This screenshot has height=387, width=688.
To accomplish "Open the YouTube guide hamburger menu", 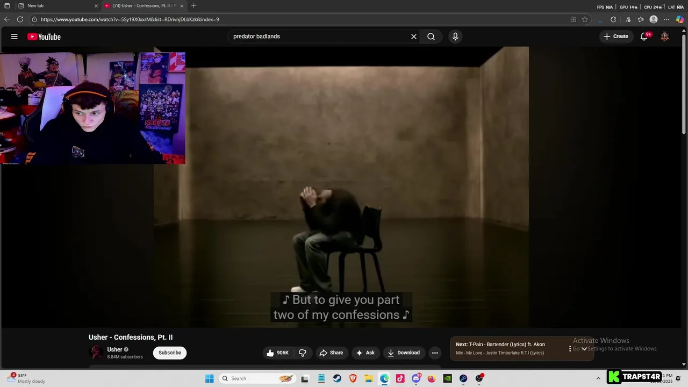I will tap(14, 37).
